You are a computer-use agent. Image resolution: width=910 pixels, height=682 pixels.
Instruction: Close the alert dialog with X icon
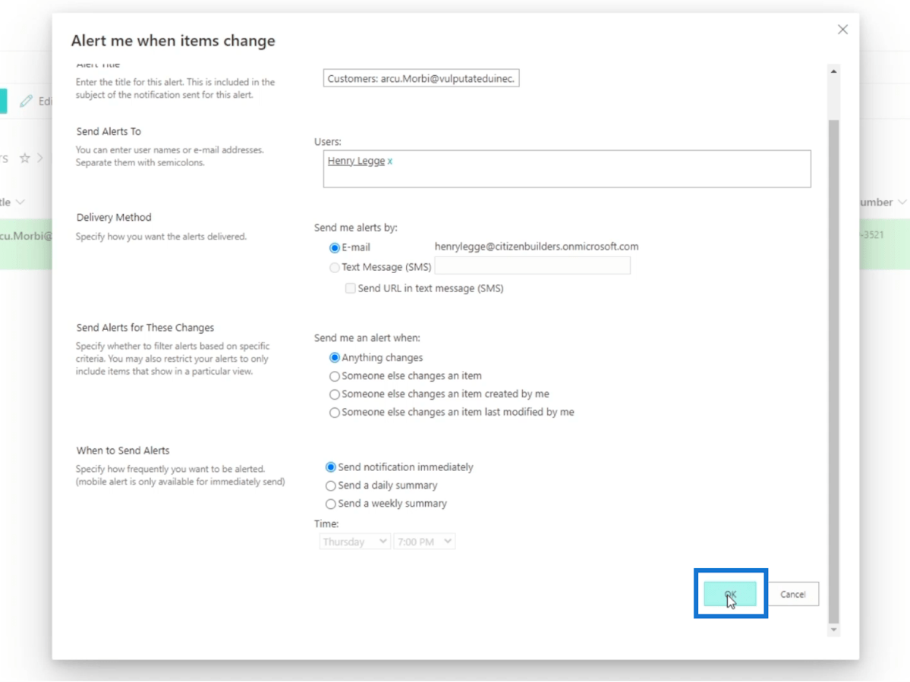[x=842, y=30]
